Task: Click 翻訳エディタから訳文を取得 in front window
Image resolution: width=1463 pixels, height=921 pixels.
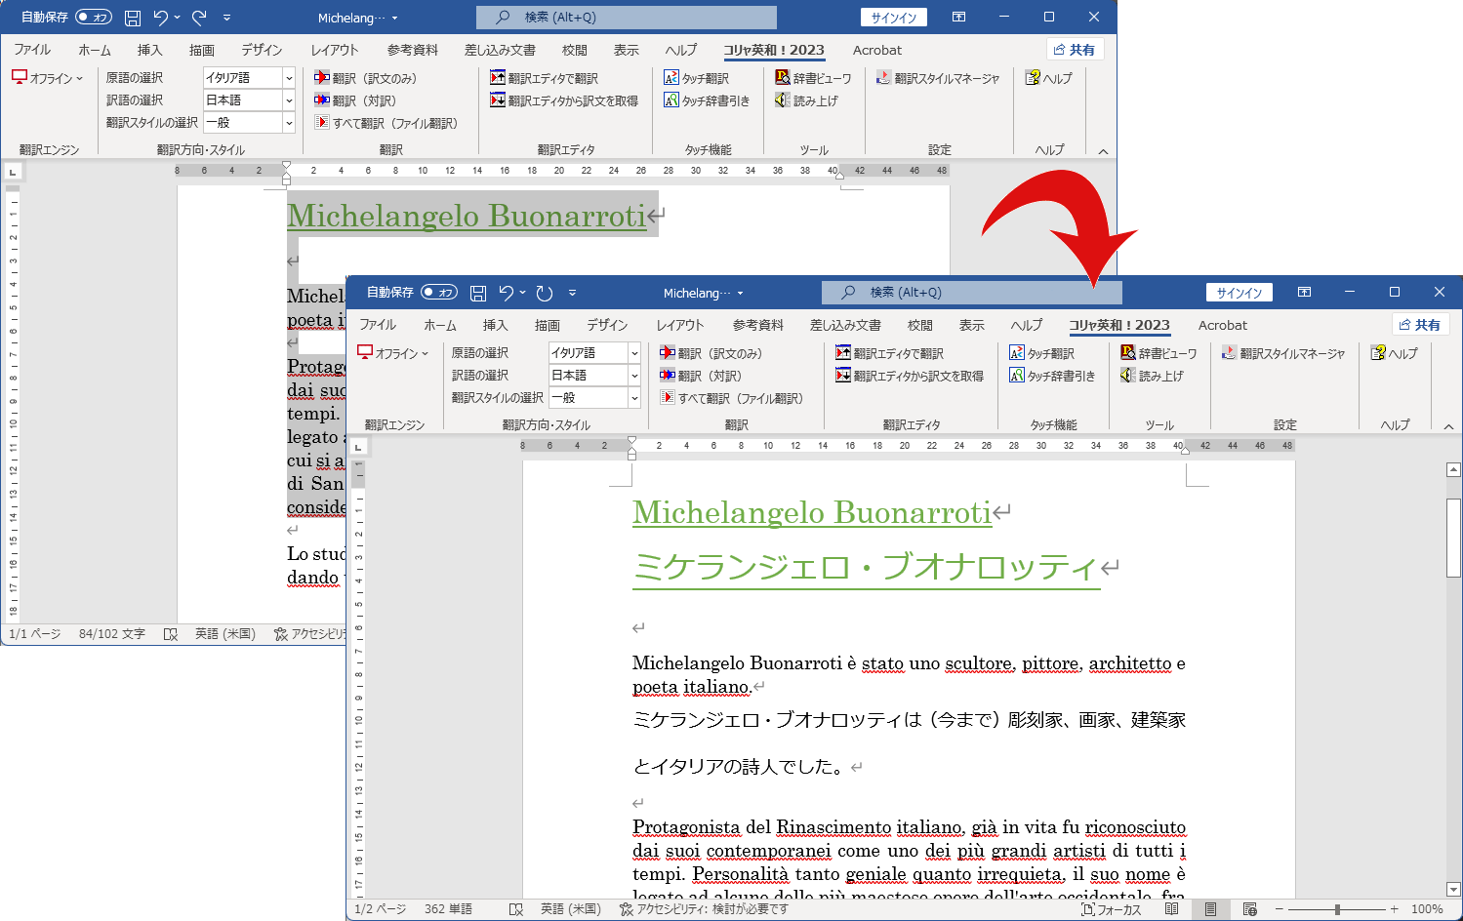Action: [910, 376]
